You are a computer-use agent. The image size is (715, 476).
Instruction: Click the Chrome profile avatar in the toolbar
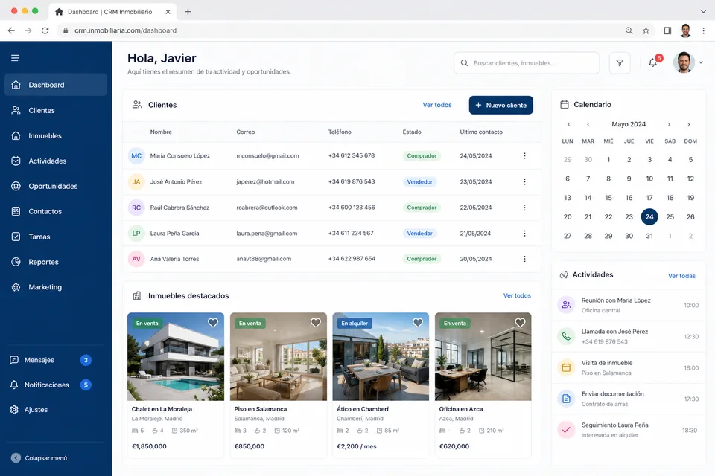click(685, 30)
